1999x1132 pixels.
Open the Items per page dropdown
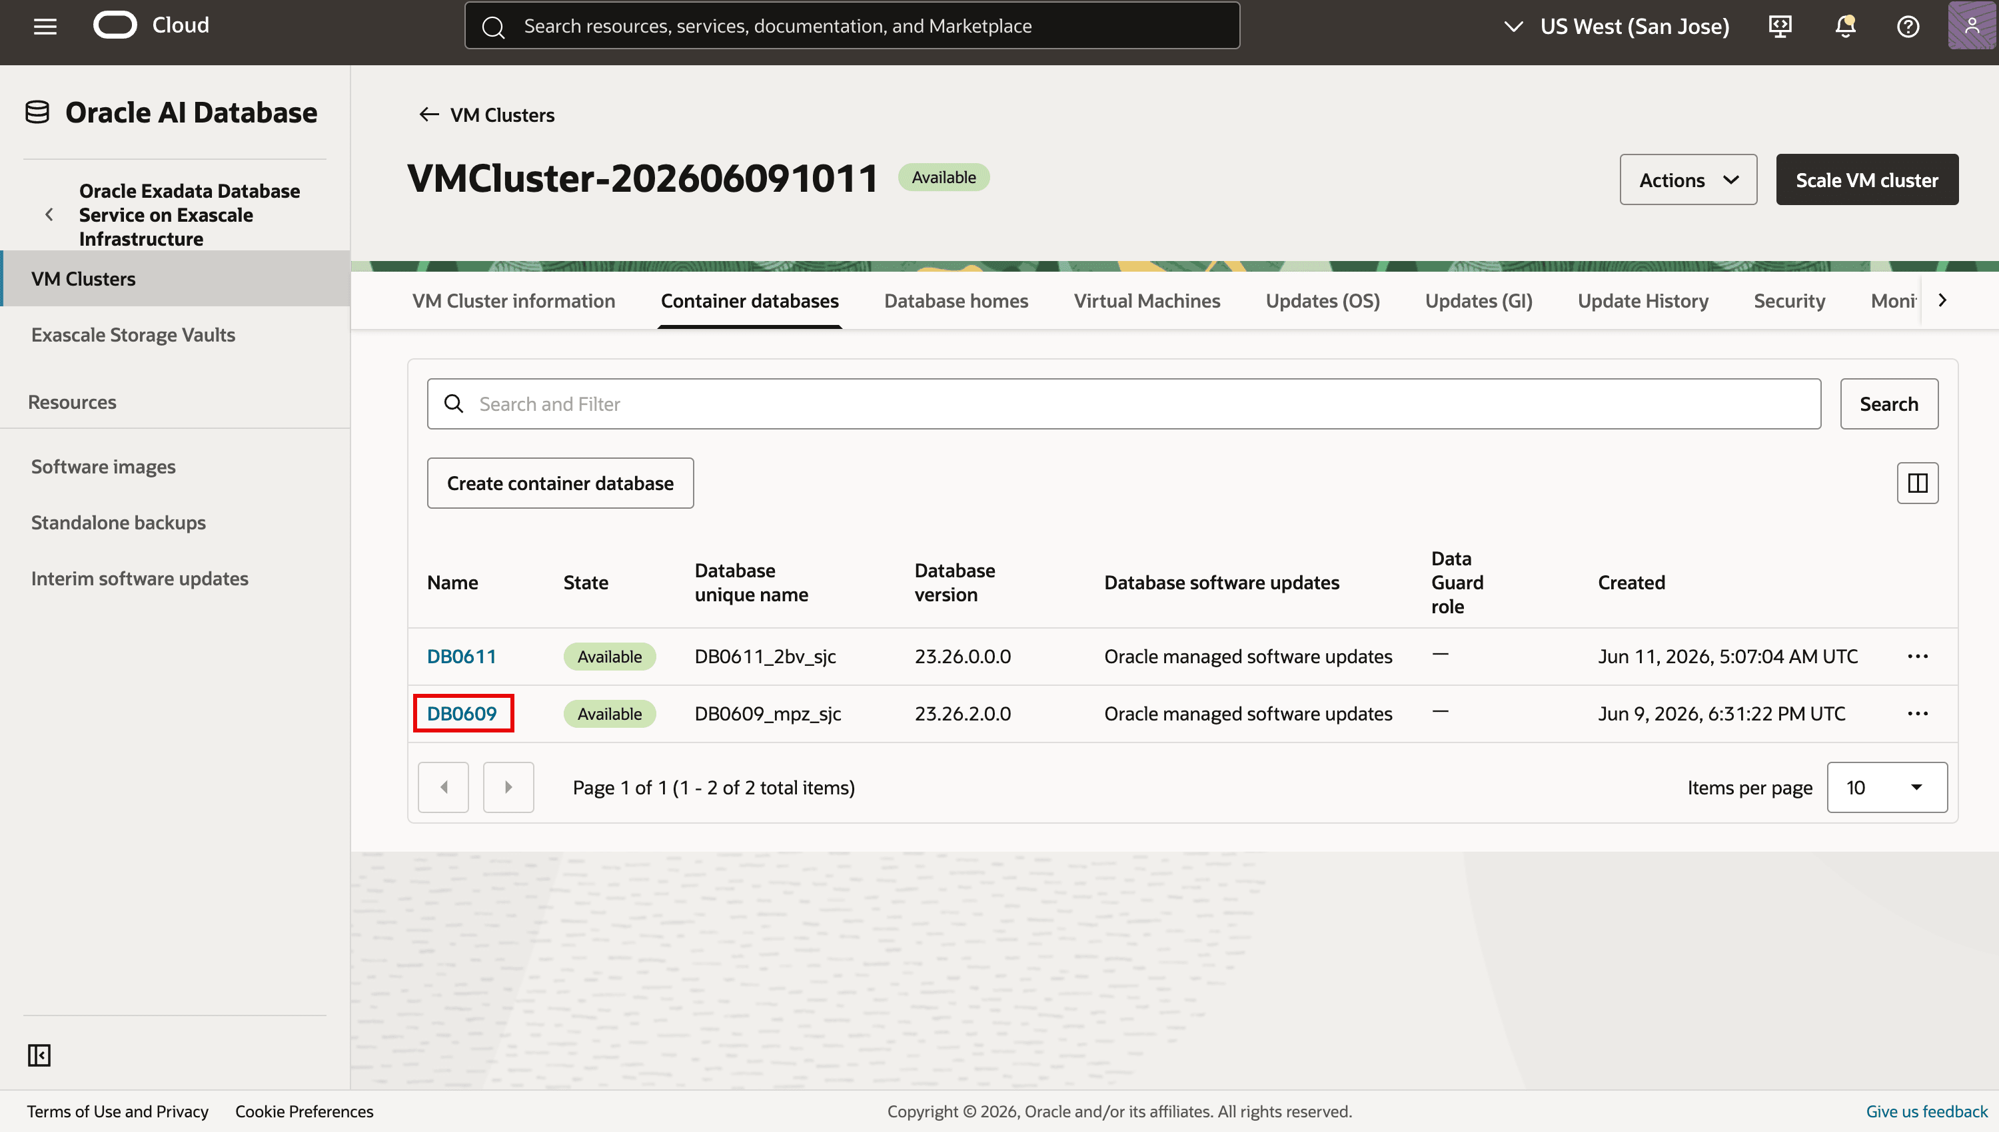[x=1887, y=788]
